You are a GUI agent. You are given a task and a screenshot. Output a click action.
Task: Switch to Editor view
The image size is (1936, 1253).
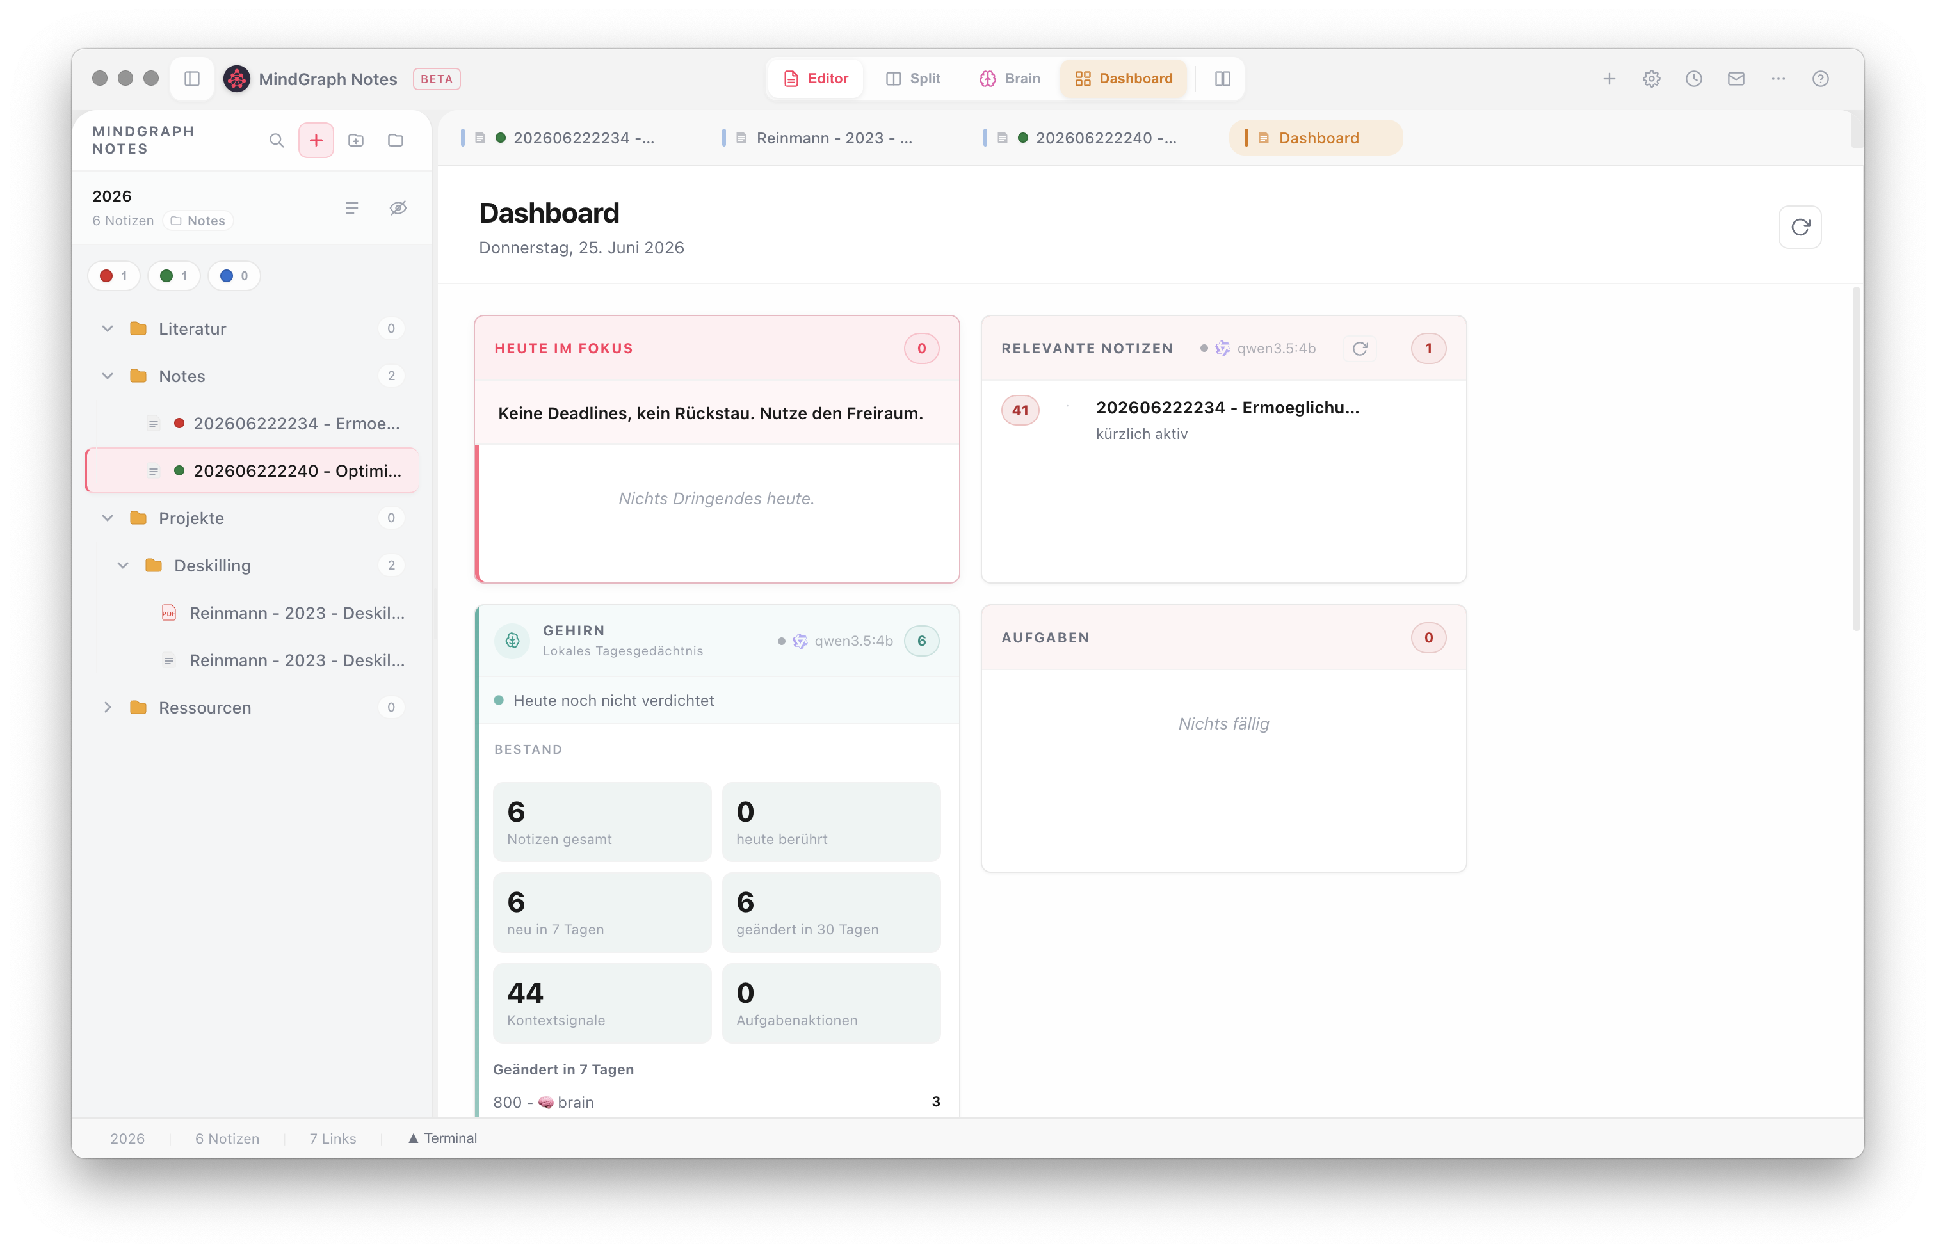(x=816, y=79)
